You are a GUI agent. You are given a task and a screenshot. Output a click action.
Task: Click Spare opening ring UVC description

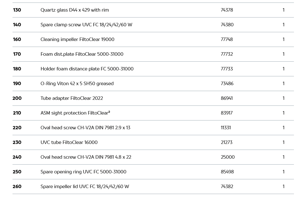(x=83, y=172)
